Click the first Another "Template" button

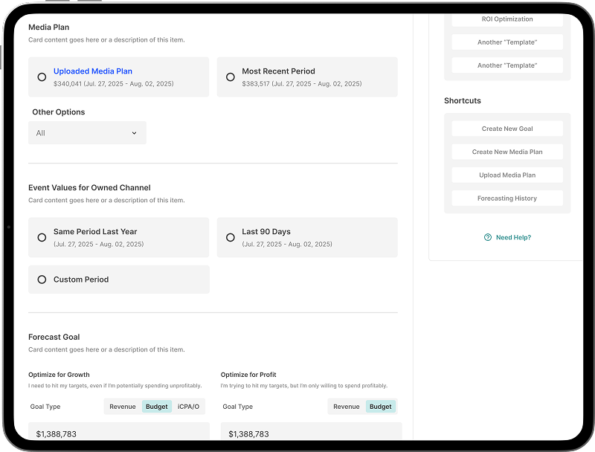[x=507, y=42]
